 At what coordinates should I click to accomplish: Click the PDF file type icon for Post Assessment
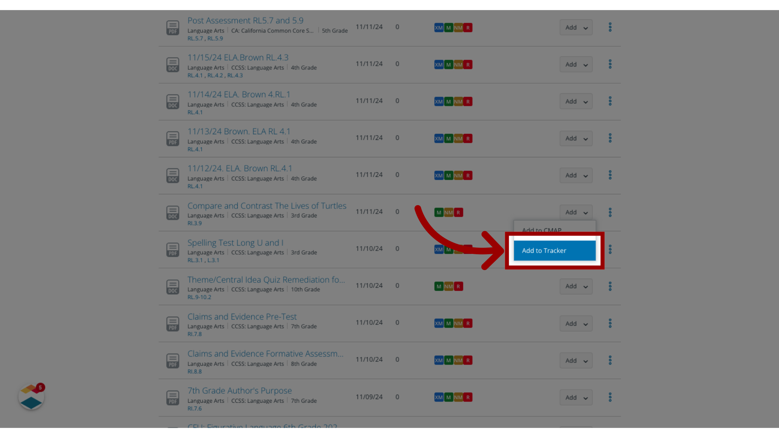point(172,27)
